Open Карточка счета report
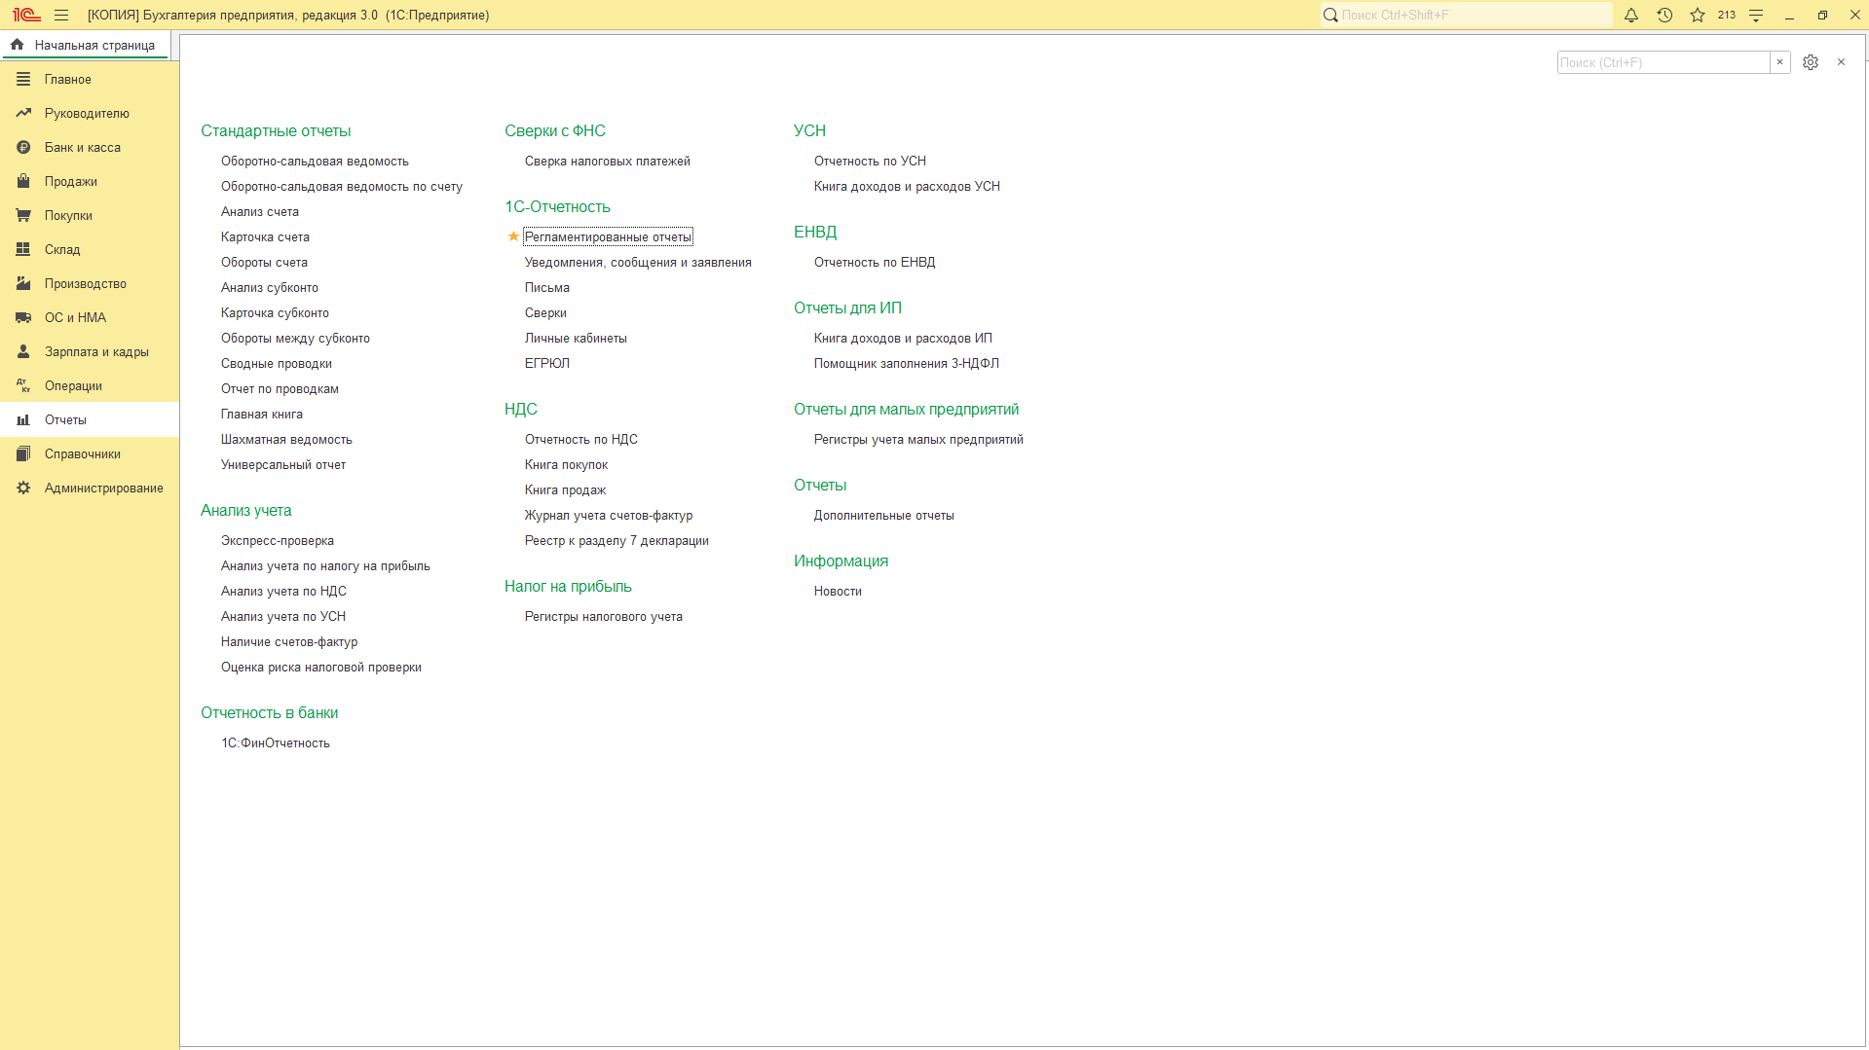 [x=265, y=236]
